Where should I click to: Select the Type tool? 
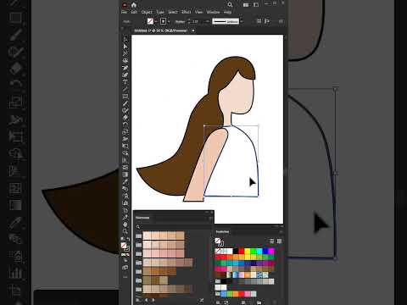(125, 82)
